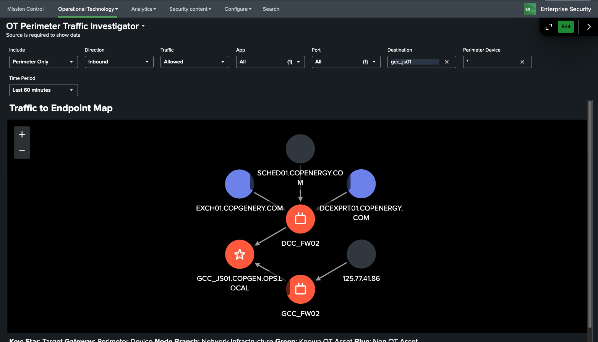Open the Security content menu
Screen dimensions: 598x342
190,9
